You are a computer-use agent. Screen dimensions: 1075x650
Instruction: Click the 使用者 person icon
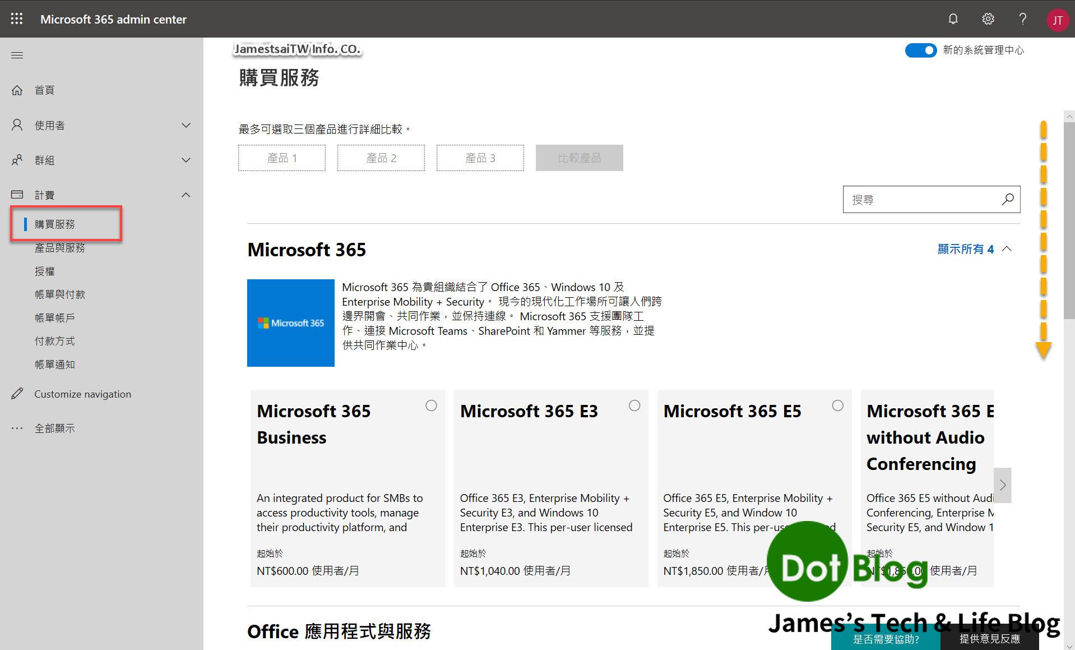17,125
